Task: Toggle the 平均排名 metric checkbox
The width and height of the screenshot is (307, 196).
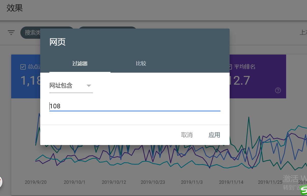Action: (x=230, y=67)
